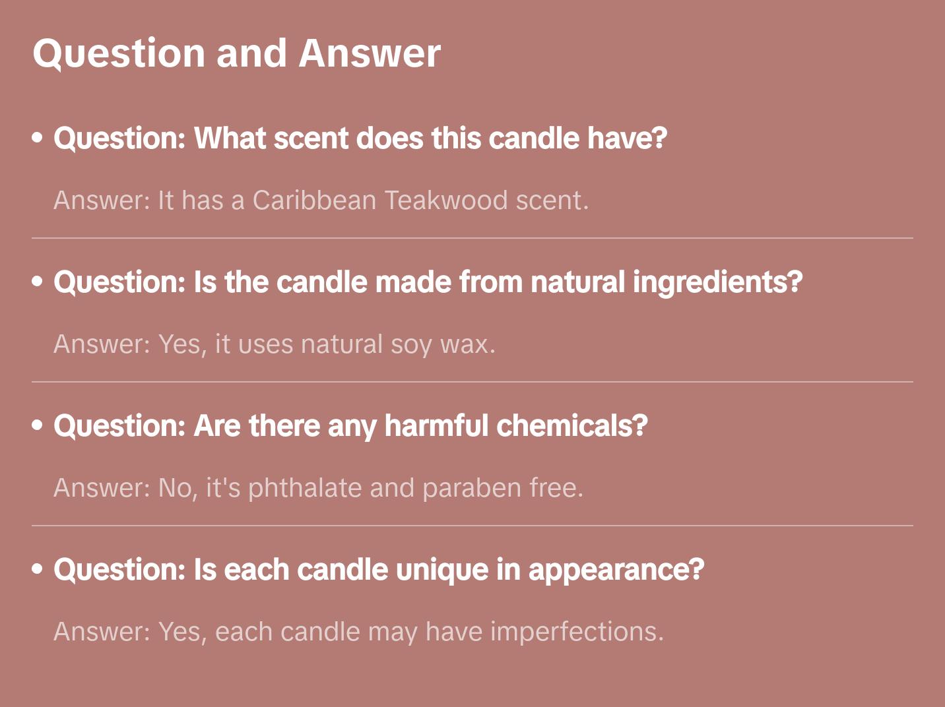945x707 pixels.
Task: Click the "each candle may have imperfections" answer
Action: click(358, 632)
